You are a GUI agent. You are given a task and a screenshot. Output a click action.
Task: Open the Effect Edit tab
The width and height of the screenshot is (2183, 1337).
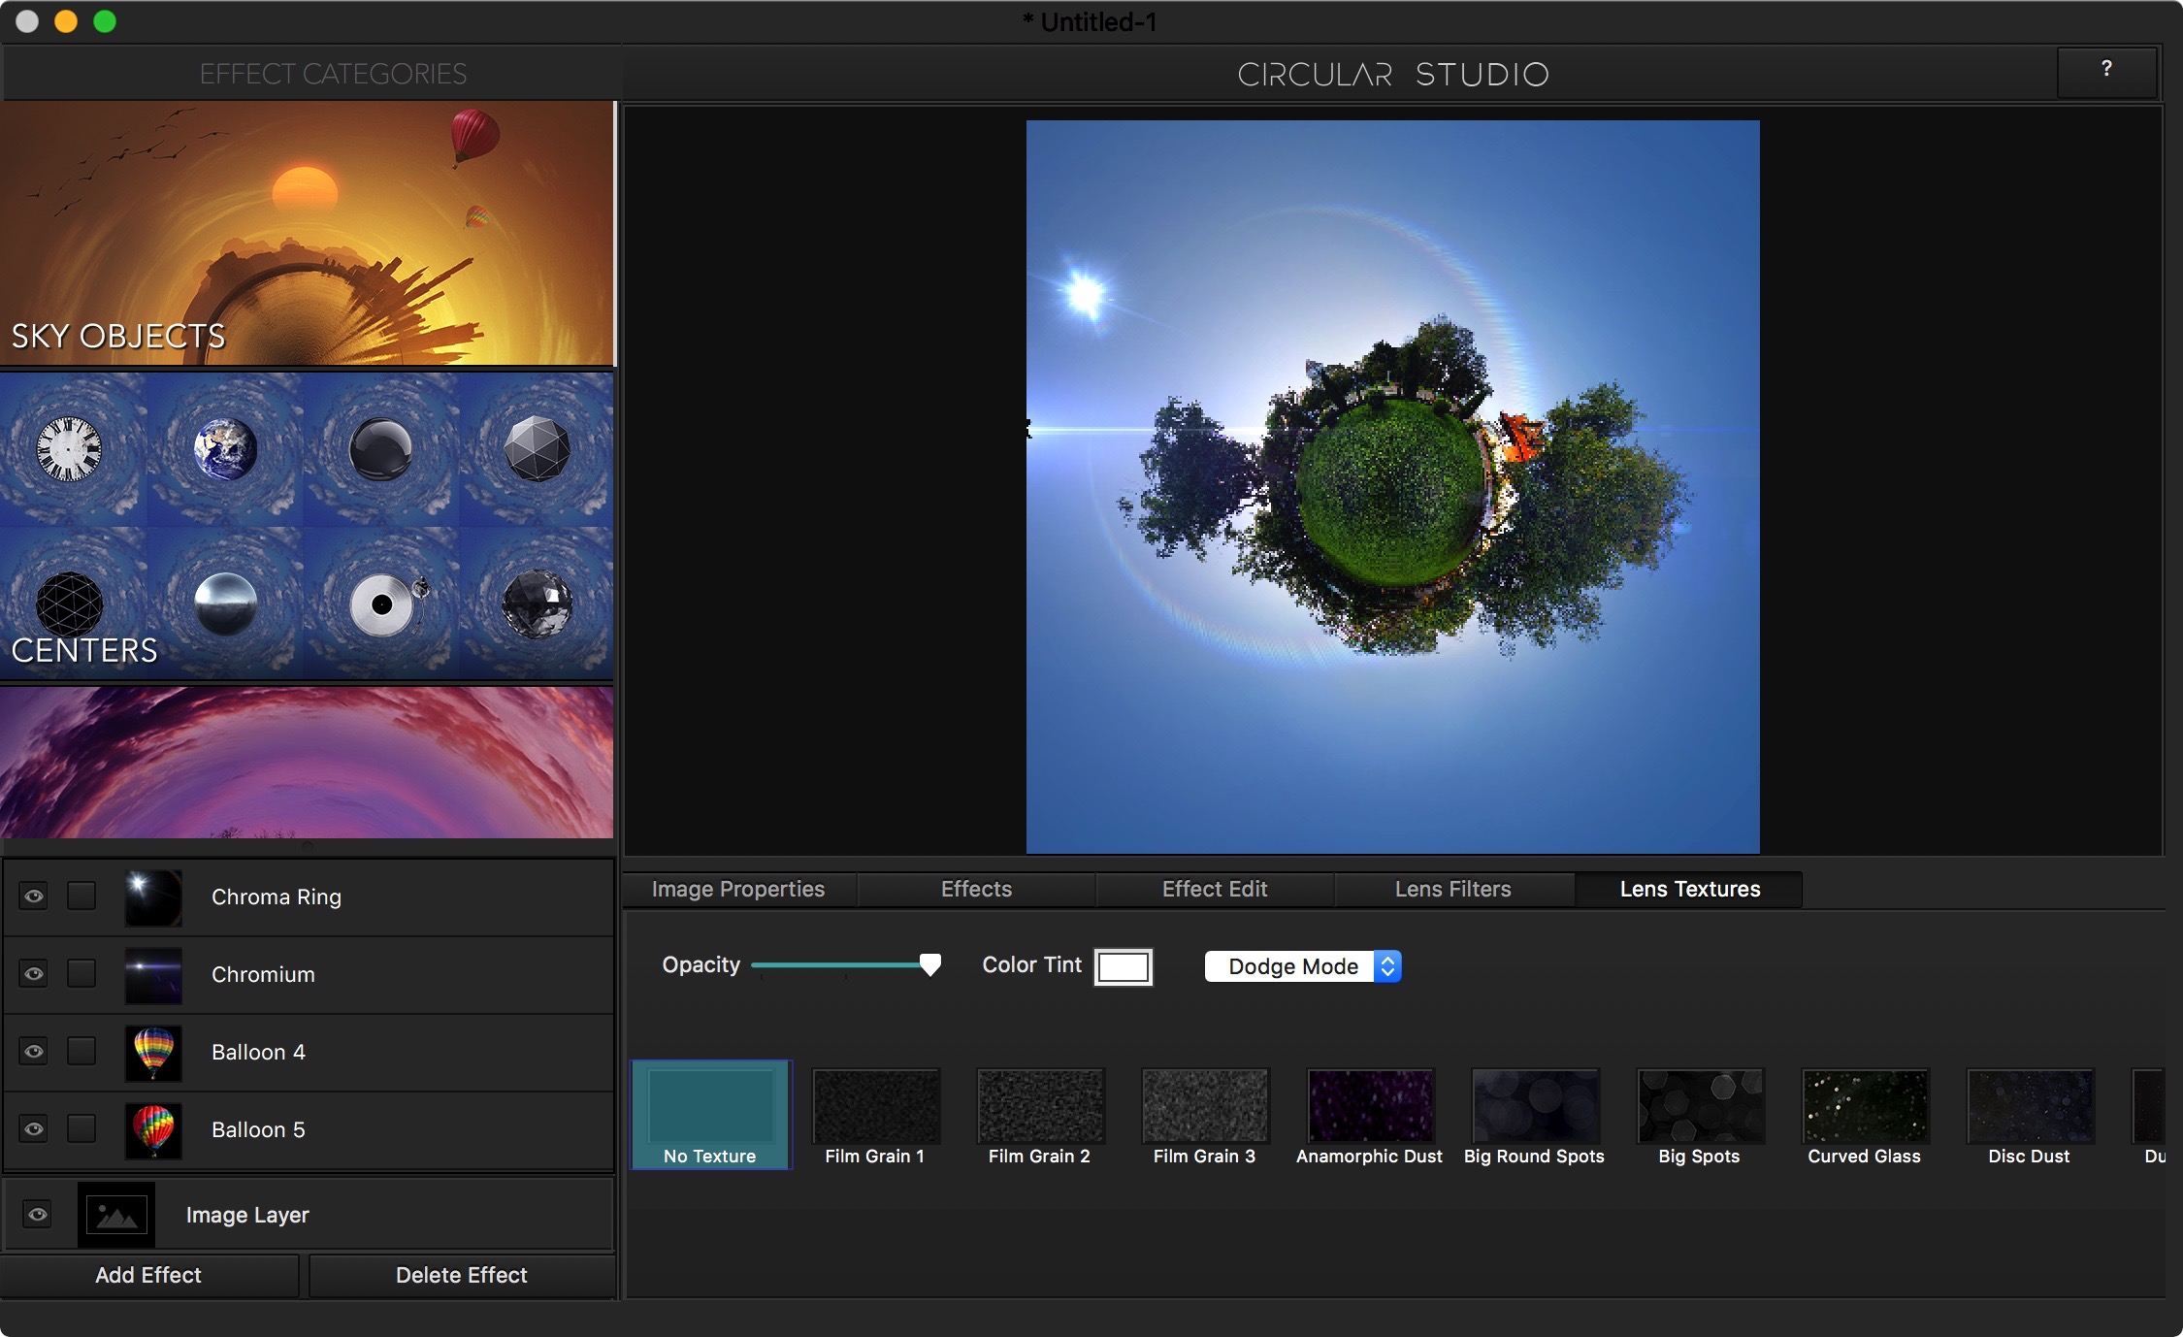coord(1214,889)
